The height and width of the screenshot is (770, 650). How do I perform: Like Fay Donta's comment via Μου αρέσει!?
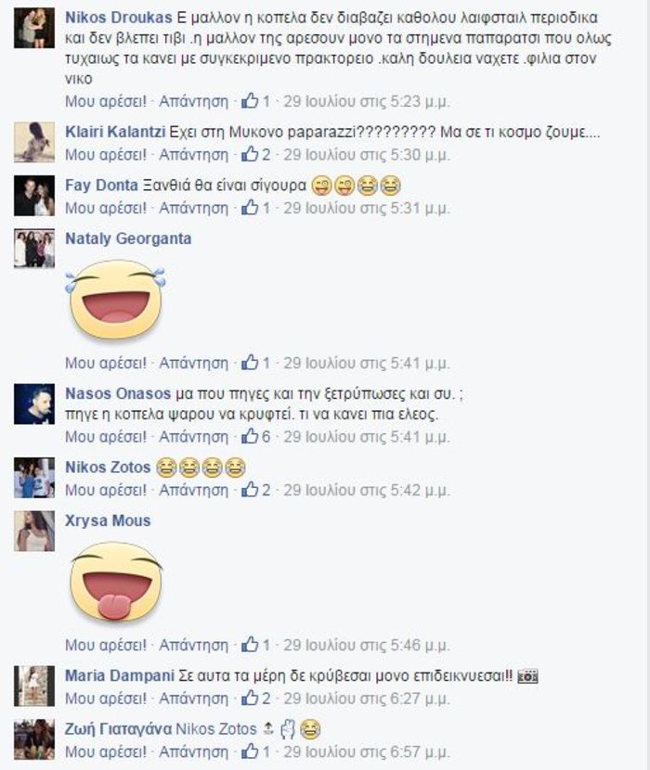pos(106,208)
